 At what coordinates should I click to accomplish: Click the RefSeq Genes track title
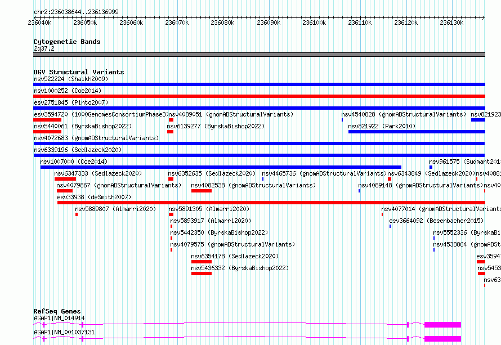(x=57, y=311)
